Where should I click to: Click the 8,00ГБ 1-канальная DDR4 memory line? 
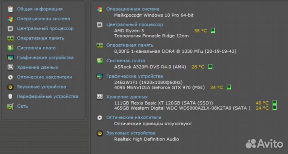(175, 51)
